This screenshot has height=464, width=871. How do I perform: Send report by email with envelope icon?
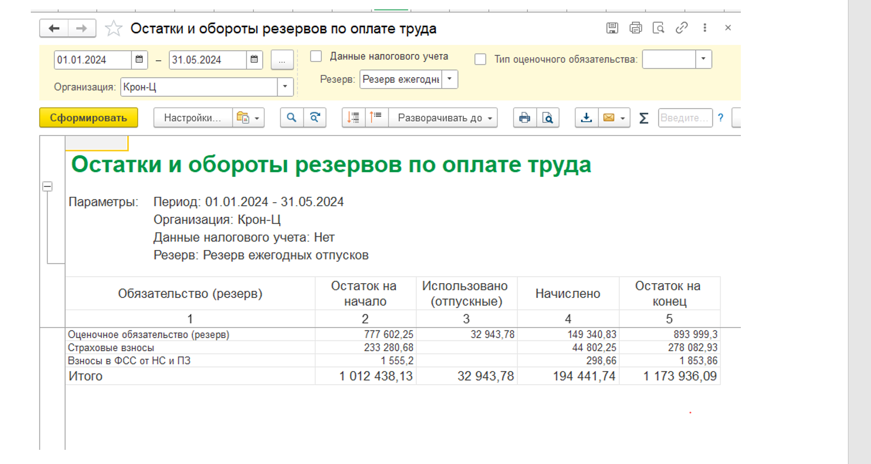(x=608, y=118)
